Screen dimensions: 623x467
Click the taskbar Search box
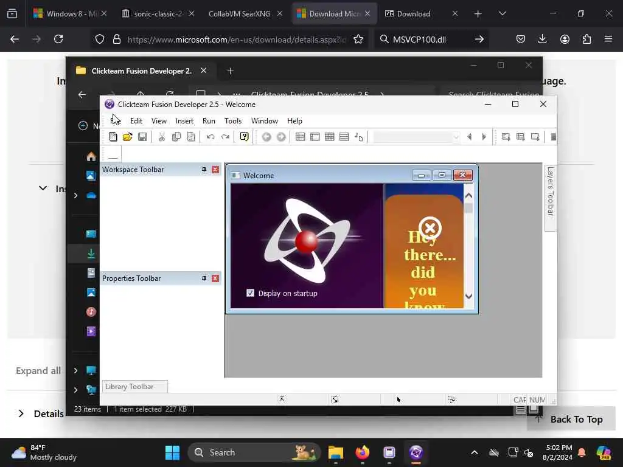click(x=254, y=452)
